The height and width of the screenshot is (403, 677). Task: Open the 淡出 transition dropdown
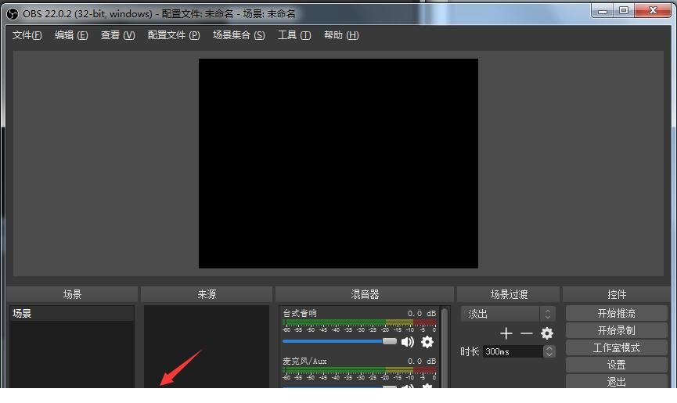click(x=508, y=314)
